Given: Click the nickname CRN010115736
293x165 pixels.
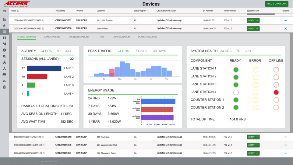Looking at the screenshot, I should point(63,28).
